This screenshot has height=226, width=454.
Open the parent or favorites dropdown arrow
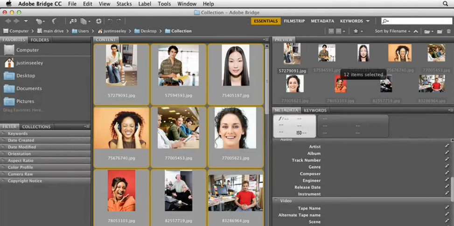(26, 21)
